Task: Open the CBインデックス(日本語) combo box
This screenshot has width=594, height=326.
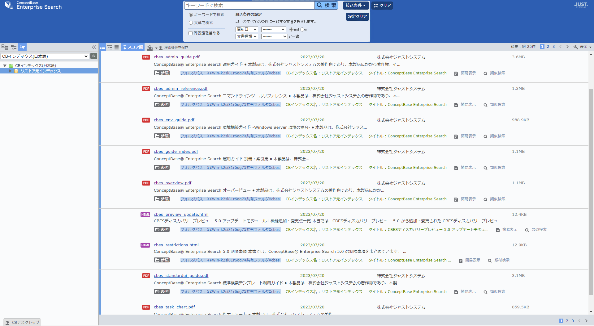Action: pyautogui.click(x=45, y=56)
